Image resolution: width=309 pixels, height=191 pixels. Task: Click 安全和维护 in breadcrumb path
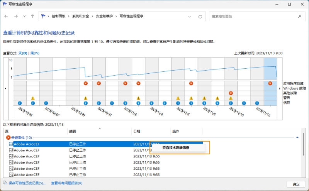coord(105,17)
